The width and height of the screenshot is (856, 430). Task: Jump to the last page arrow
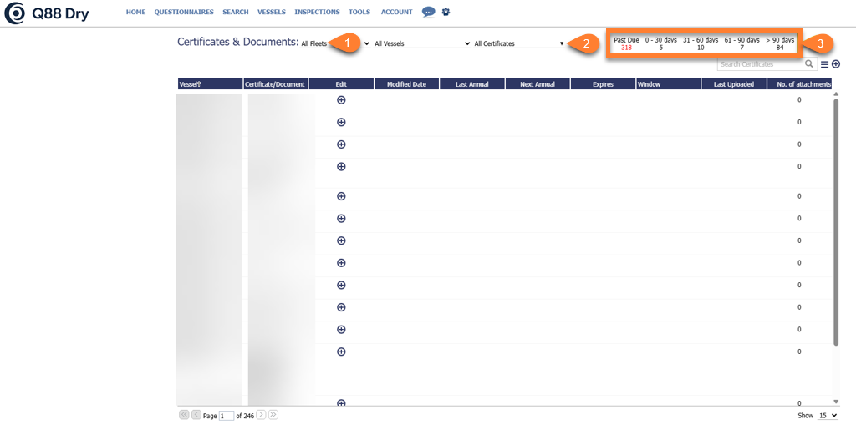[x=273, y=415]
